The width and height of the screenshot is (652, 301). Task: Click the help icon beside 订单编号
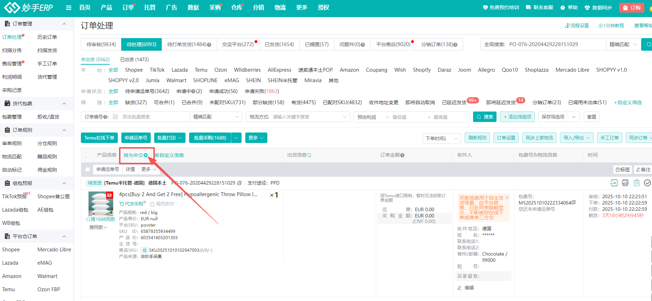(105, 117)
